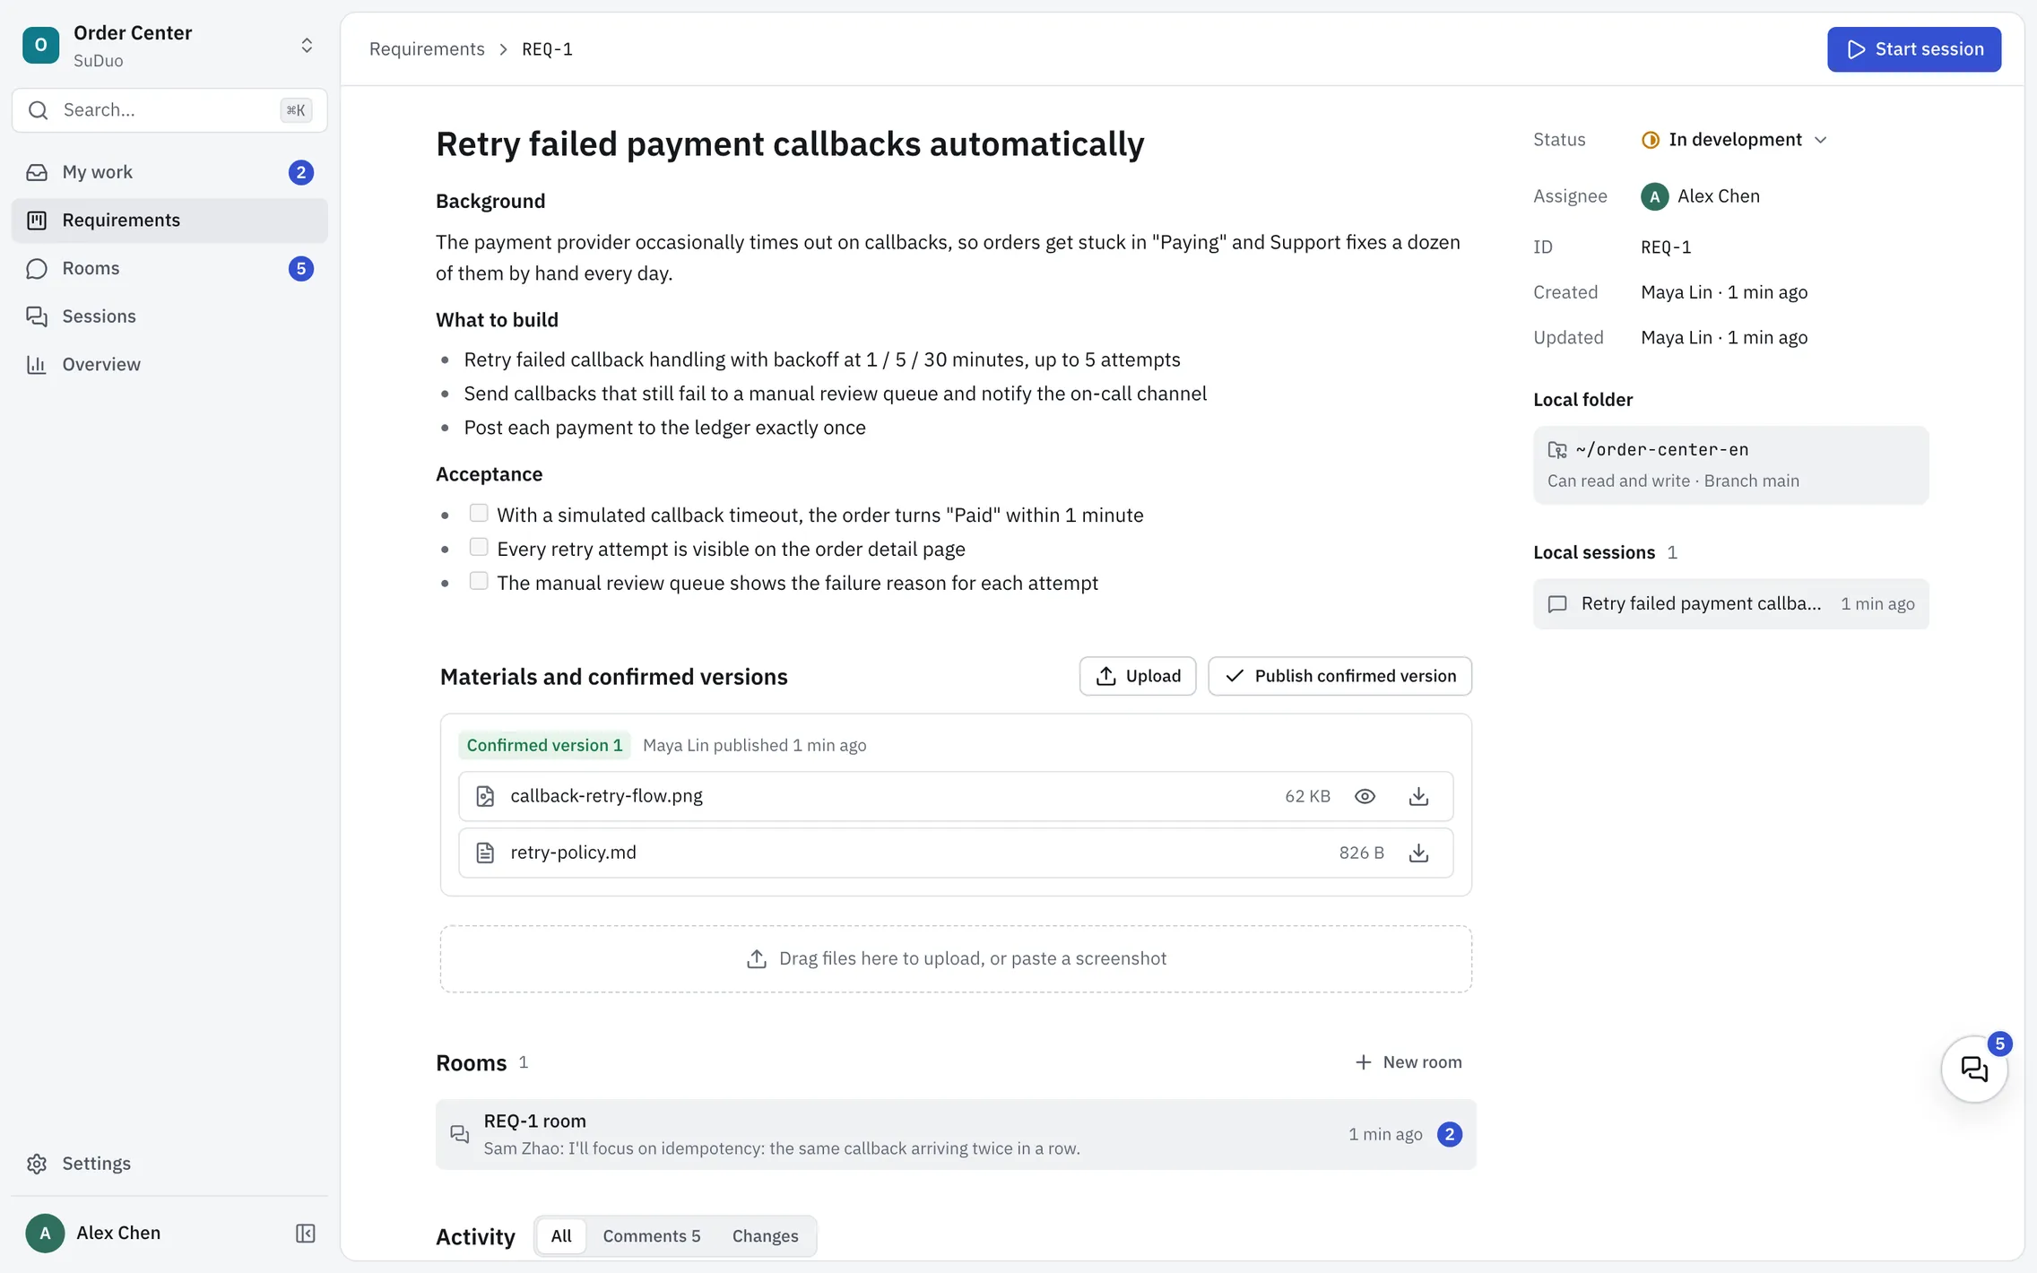Open the My work inbox icon
2037x1273 pixels.
click(x=37, y=172)
